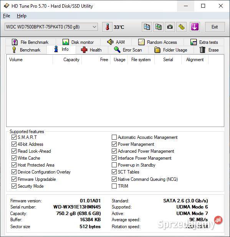Click the Serial column header
Viewport: 230px width, 237px height.
[168, 60]
